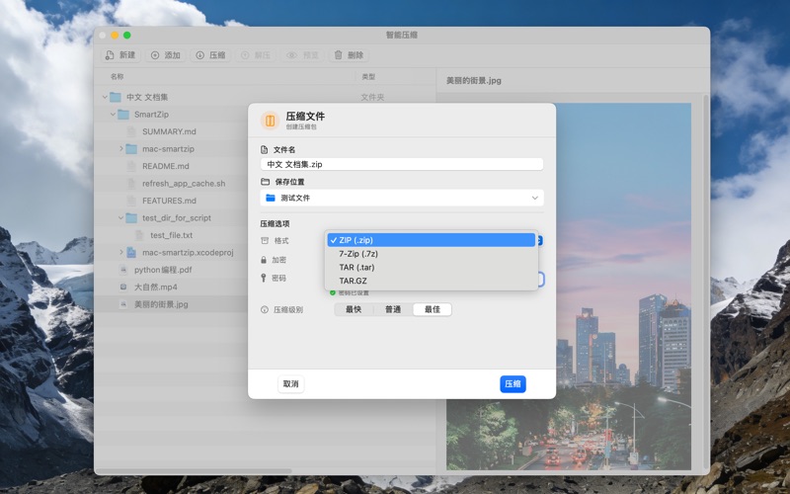Click the python编程.pdf file icon

coord(123,269)
